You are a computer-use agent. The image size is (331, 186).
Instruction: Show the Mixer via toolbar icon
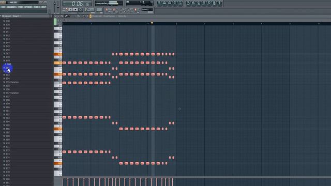pos(180,3)
